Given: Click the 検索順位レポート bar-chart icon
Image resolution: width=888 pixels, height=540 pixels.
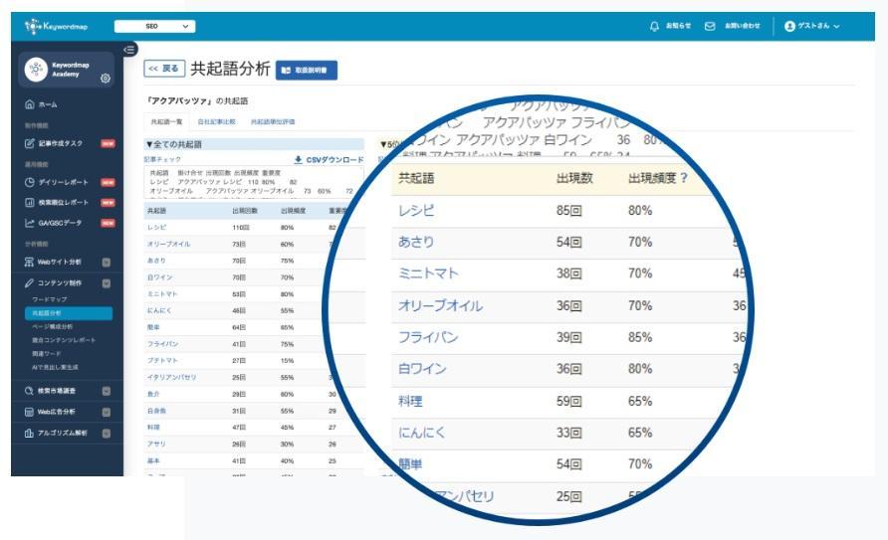Looking at the screenshot, I should 30,203.
